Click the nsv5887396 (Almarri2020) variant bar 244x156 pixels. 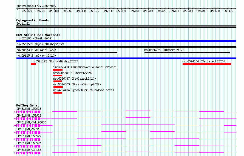(67, 53)
